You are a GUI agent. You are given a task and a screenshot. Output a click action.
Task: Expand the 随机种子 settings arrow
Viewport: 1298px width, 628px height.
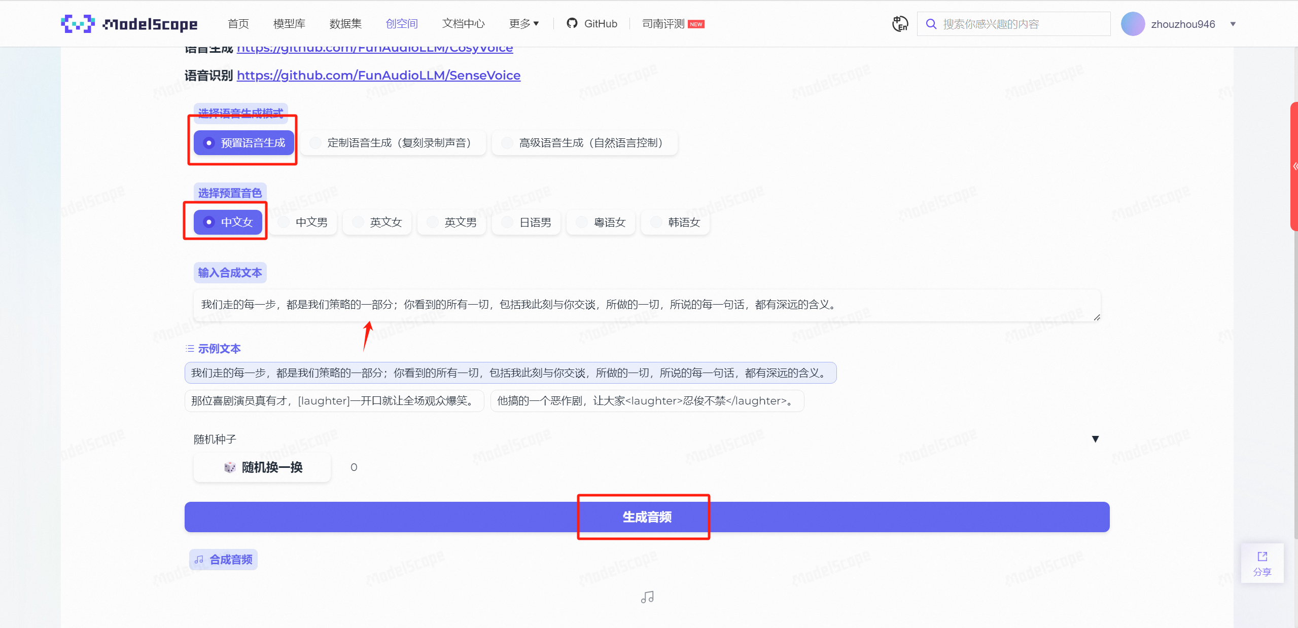click(x=1095, y=439)
